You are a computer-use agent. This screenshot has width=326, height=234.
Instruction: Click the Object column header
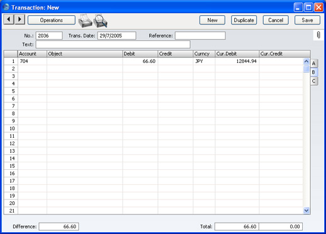point(84,54)
